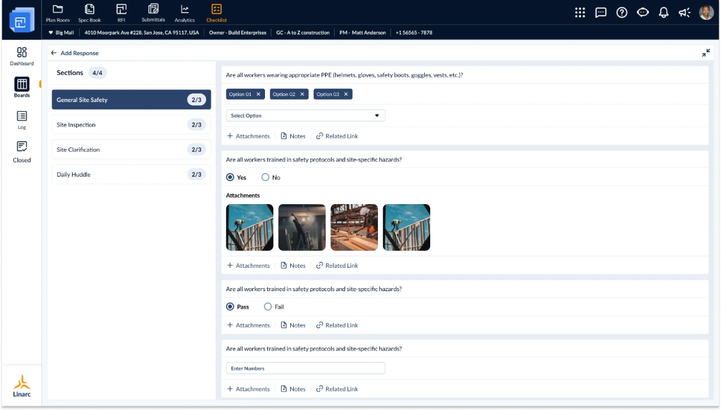Open the first attachment thumbnail
The width and height of the screenshot is (721, 410).
tap(249, 227)
